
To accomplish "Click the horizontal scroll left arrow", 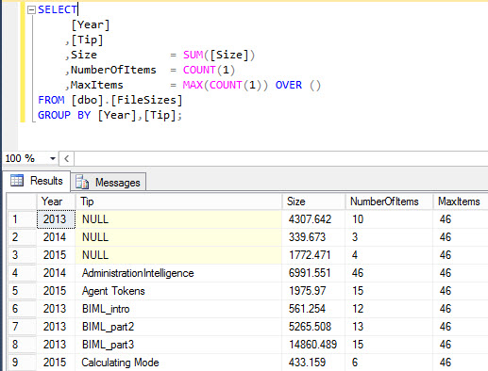I will click(66, 158).
